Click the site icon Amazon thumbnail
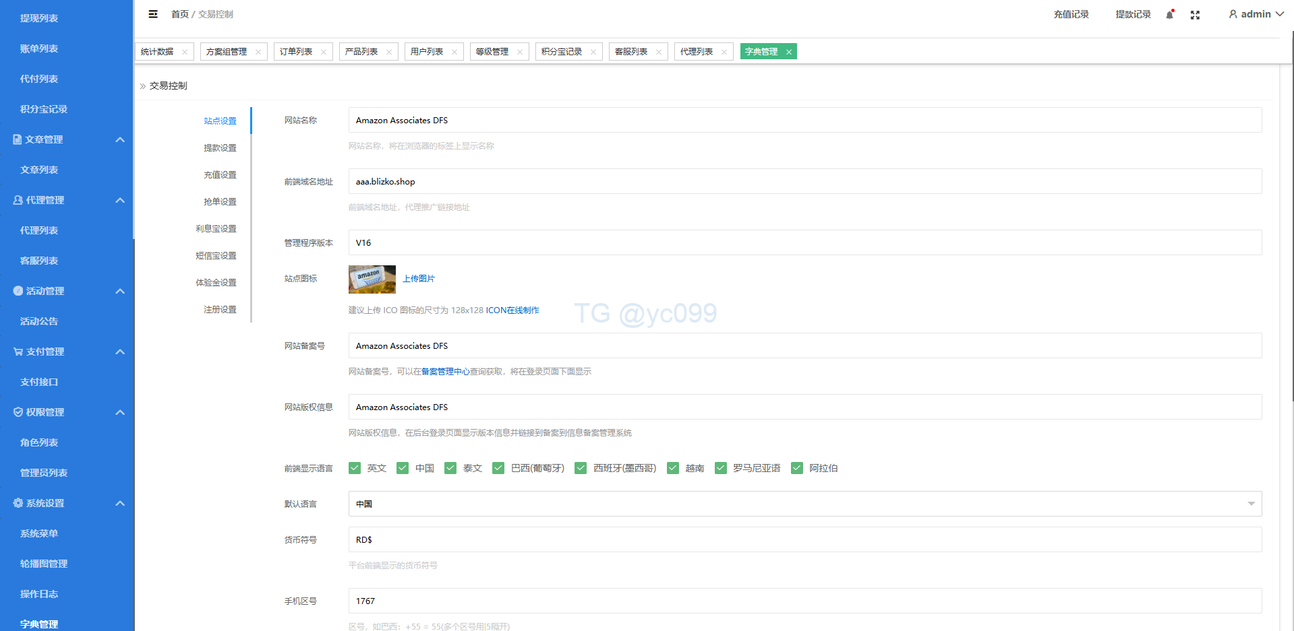1294x631 pixels. 372,279
